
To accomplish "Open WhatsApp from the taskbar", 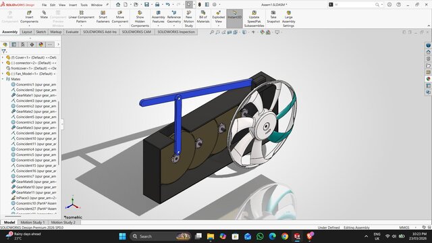I will [260, 236].
